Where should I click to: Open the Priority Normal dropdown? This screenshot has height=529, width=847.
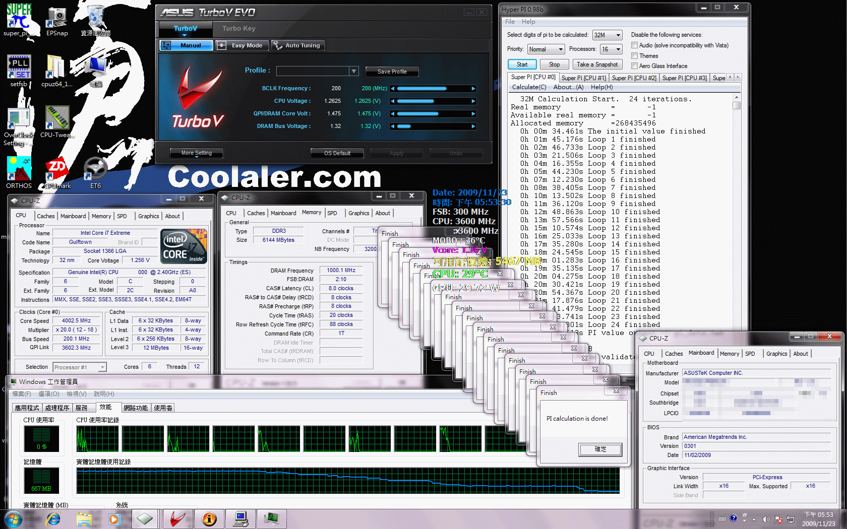[546, 49]
